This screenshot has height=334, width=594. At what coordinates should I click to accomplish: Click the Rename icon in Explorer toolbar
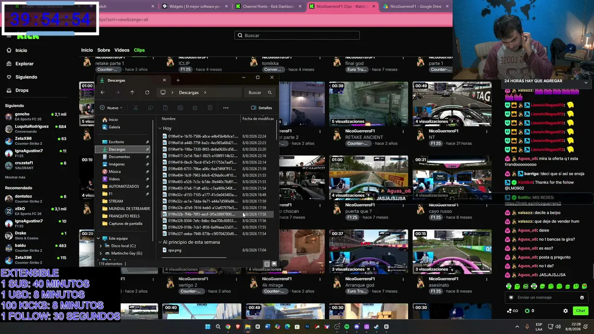pos(180,108)
